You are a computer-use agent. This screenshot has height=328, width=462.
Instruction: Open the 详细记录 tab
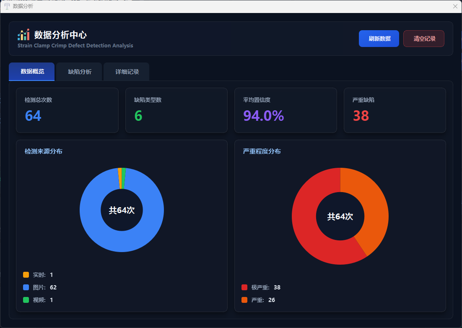point(127,72)
